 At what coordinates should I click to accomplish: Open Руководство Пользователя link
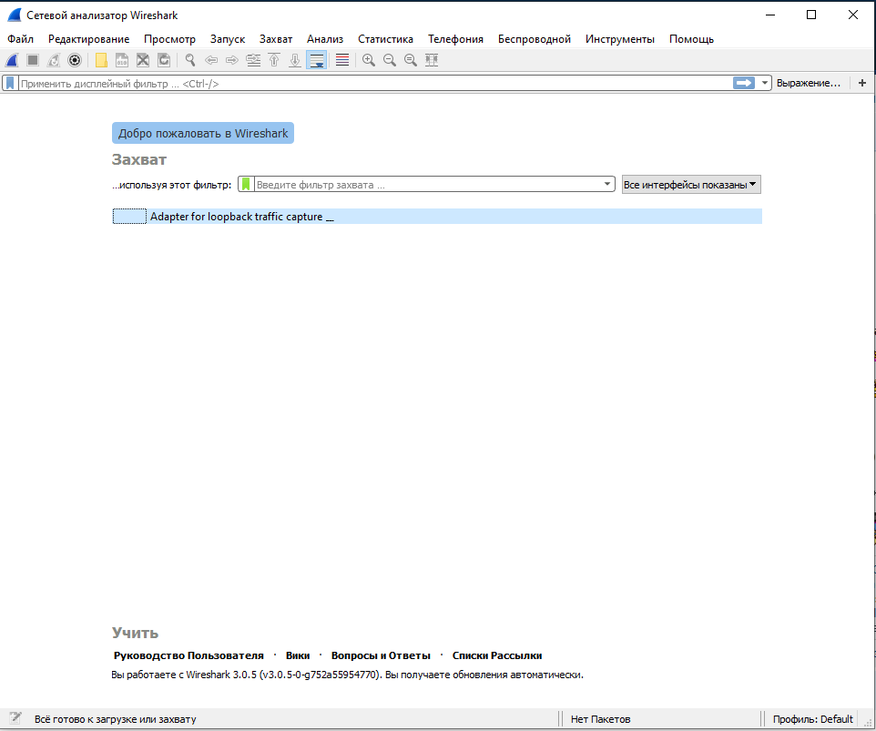(x=188, y=655)
